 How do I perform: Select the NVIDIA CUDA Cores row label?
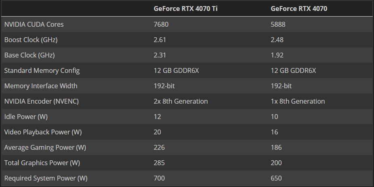coord(34,24)
